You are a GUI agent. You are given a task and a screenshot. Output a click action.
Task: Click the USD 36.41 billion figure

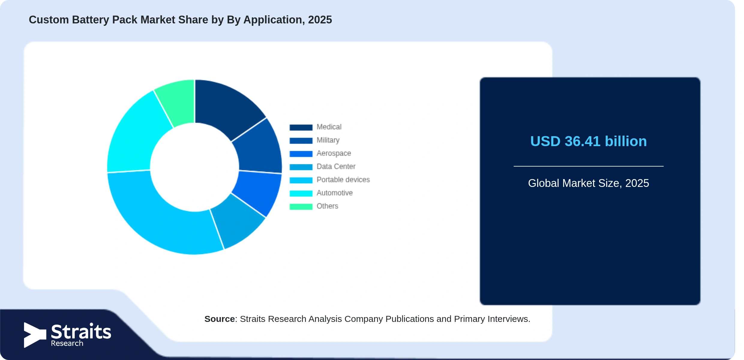point(588,141)
